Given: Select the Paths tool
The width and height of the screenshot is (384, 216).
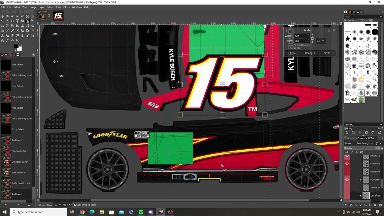Looking at the screenshot, I should point(32,35).
